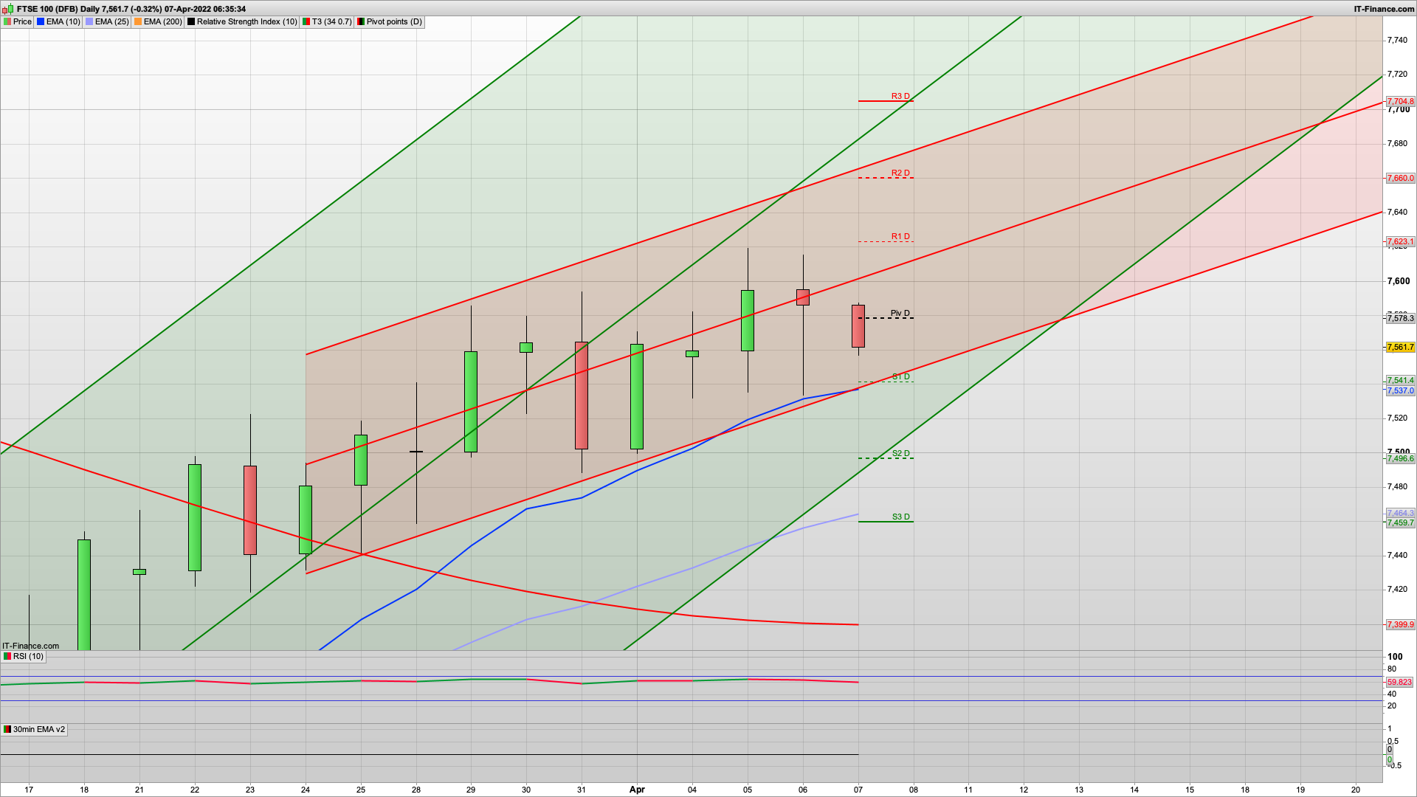
Task: Click the 7,660.0 price axis tag
Action: 1400,179
